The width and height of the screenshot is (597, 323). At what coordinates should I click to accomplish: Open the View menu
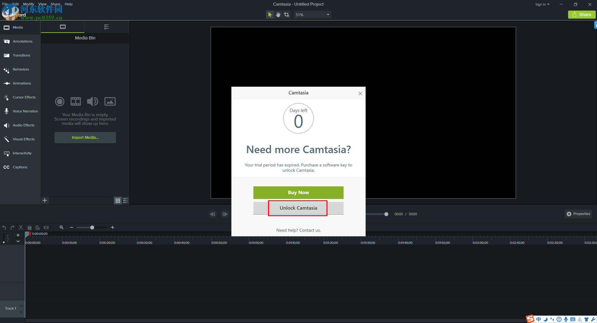pyautogui.click(x=42, y=4)
